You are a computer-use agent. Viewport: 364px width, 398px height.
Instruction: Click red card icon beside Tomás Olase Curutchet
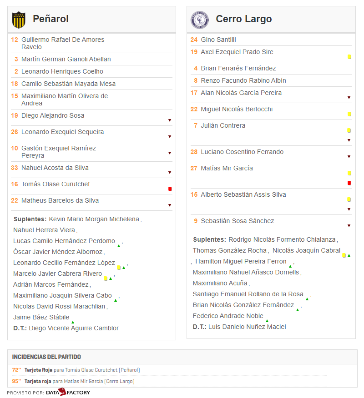point(170,189)
